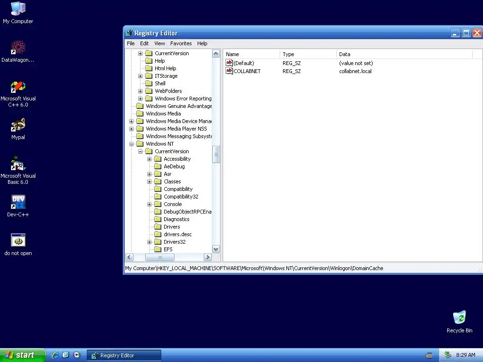Viewport: 483px width, 362px height.
Task: Select the Compatibility key label
Action: coord(178,189)
